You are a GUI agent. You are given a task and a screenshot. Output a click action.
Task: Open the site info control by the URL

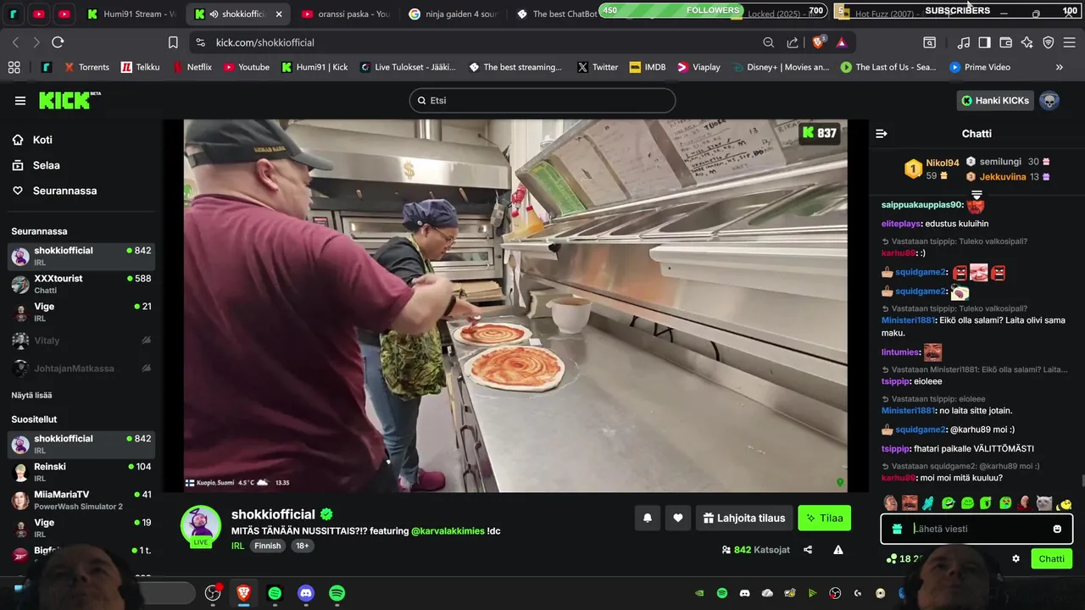[200, 42]
